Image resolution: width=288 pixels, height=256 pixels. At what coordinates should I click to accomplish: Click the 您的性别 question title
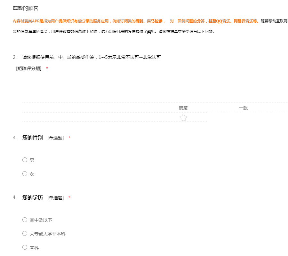32,138
